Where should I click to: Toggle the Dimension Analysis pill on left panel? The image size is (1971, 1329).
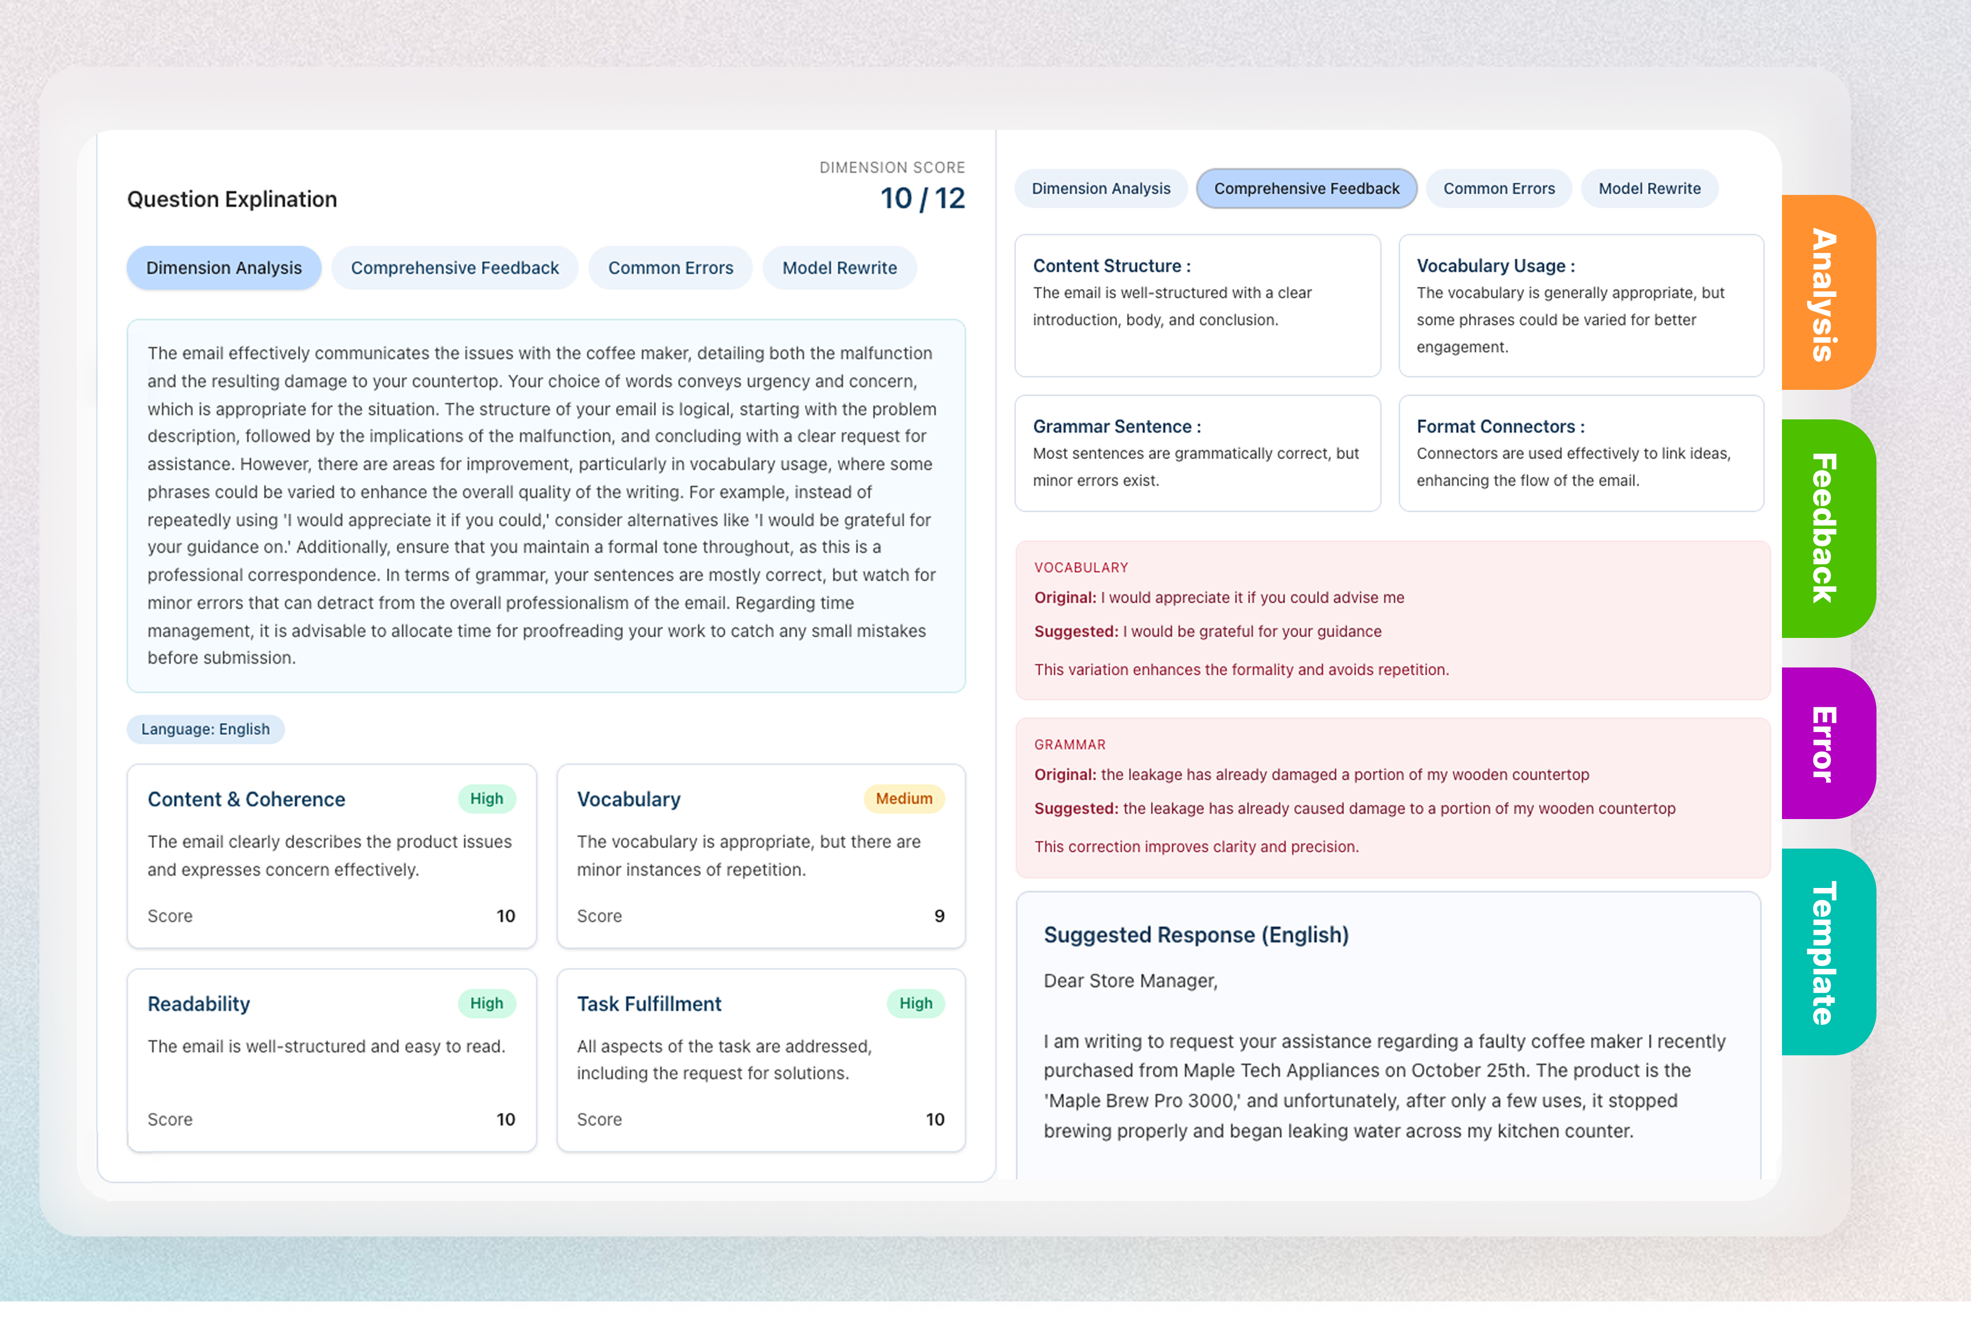[223, 267]
